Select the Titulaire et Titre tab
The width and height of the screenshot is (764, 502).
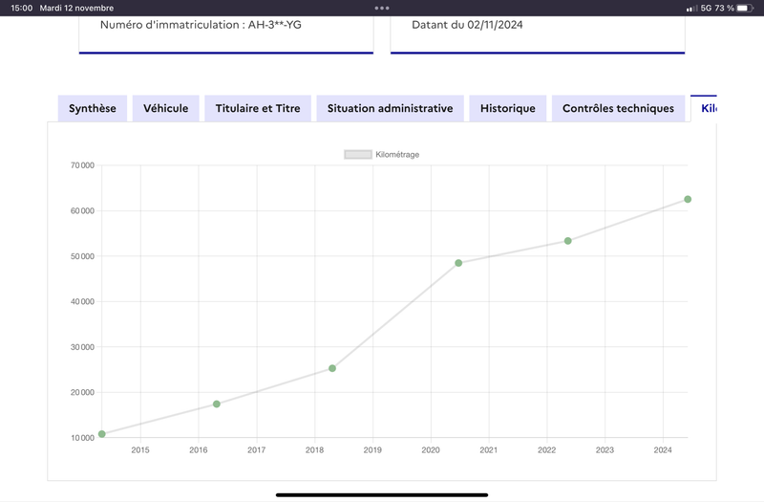(258, 108)
